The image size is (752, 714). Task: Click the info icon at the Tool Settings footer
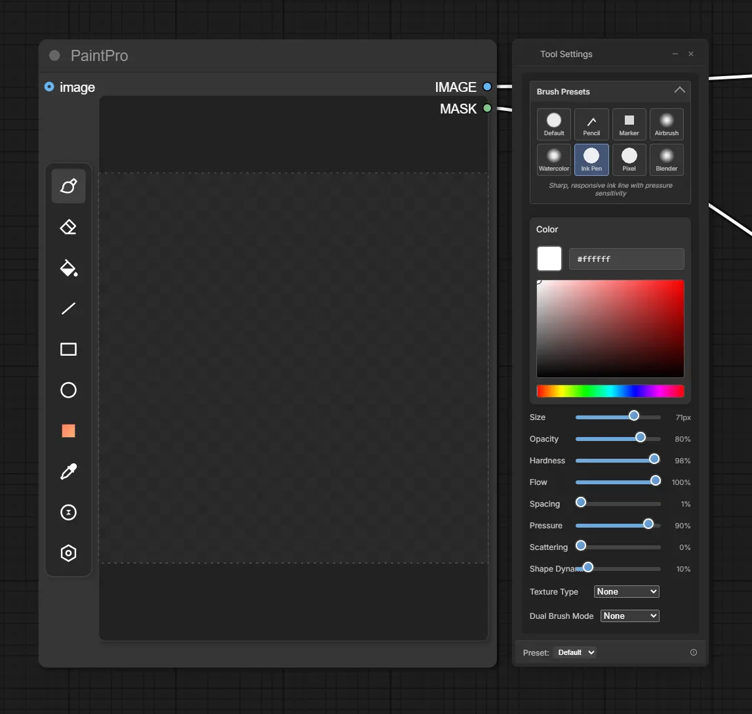pyautogui.click(x=693, y=652)
